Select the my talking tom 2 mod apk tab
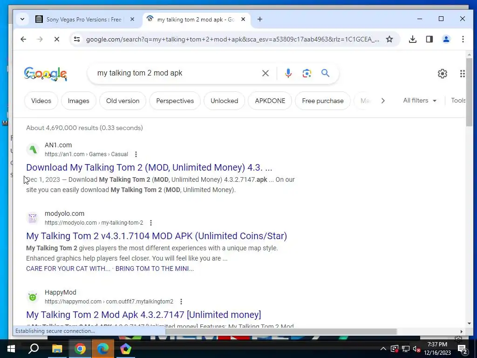477x358 pixels. click(x=196, y=20)
